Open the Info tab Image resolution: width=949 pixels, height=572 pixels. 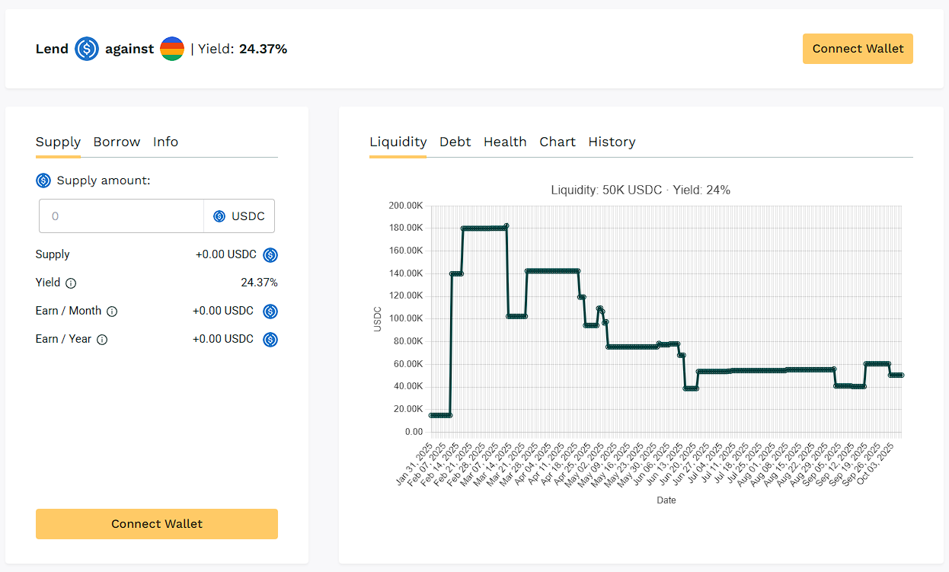tap(165, 142)
